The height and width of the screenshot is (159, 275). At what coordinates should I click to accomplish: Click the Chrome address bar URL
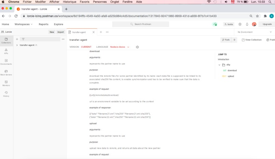pyautogui.click(x=122, y=16)
